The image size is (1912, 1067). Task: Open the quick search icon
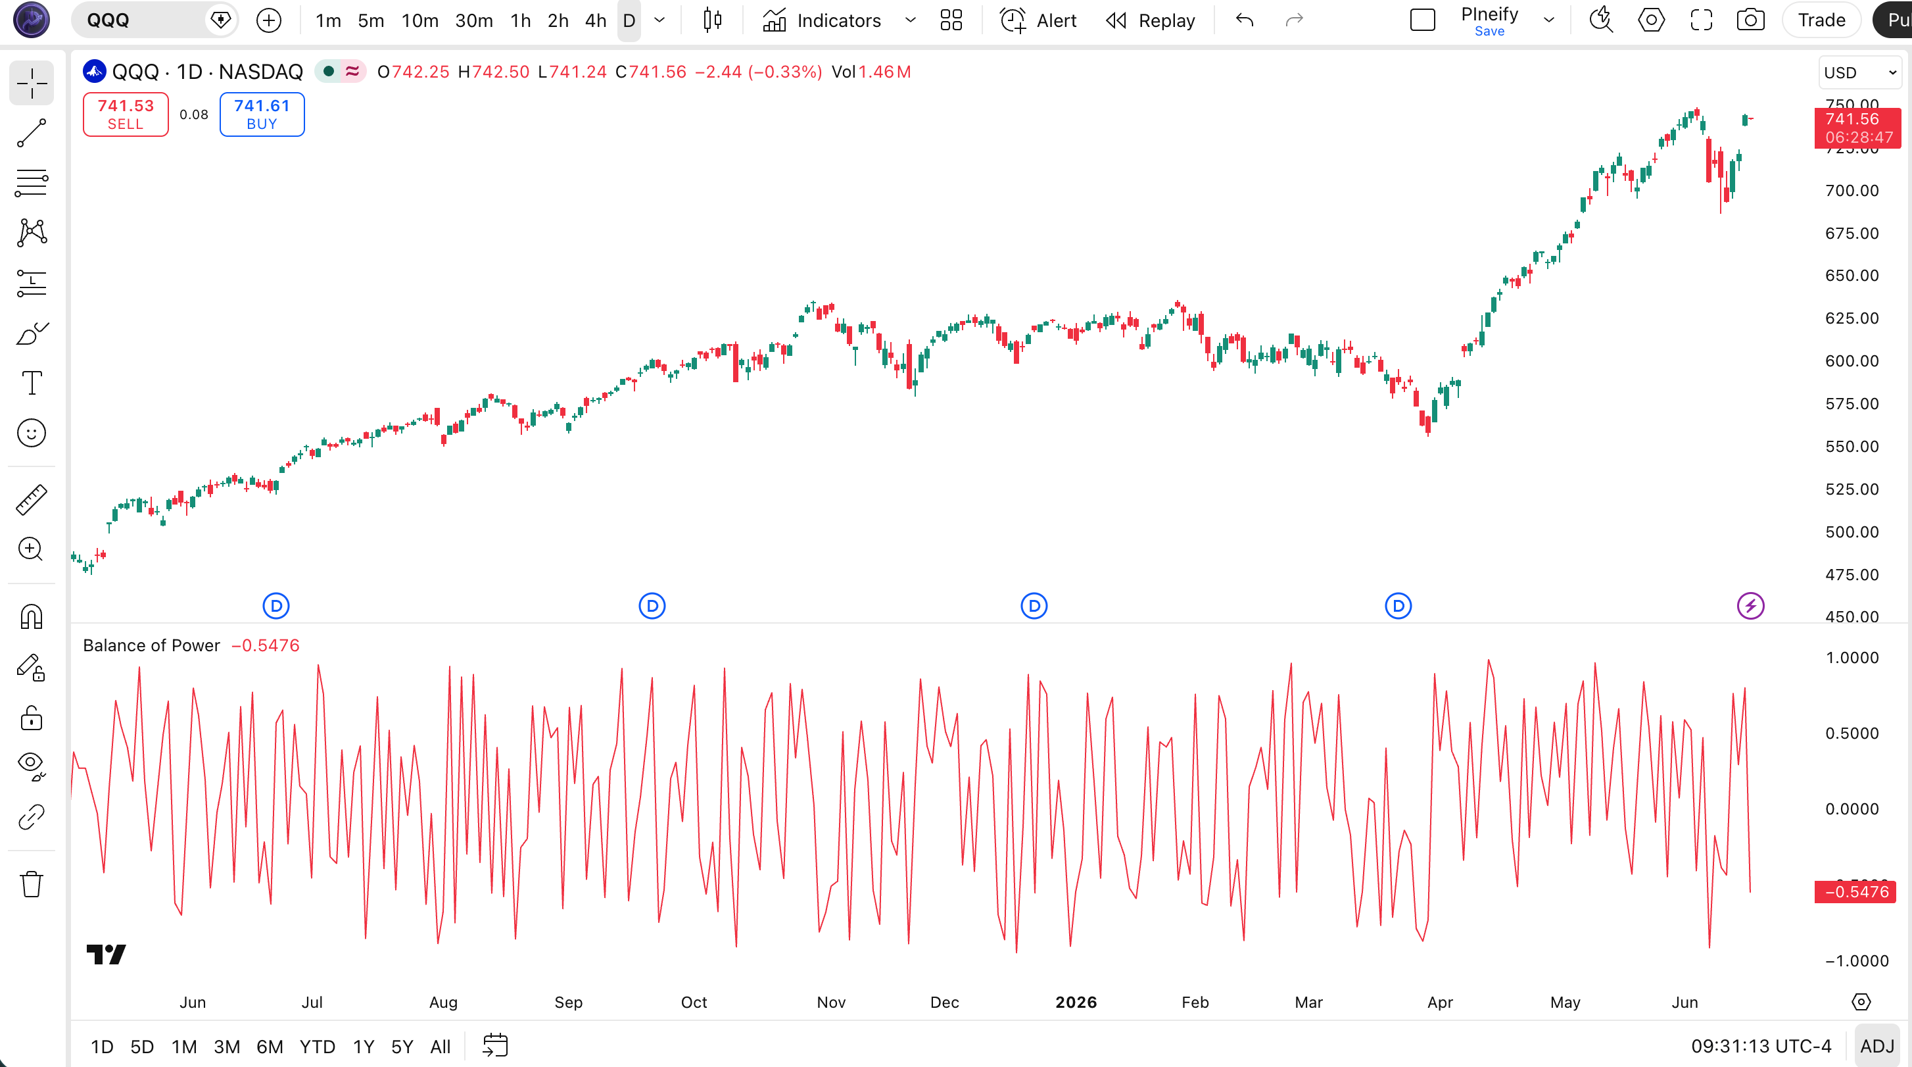pyautogui.click(x=1601, y=20)
